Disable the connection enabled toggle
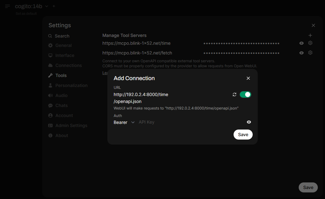This screenshot has height=199, width=325. click(245, 94)
